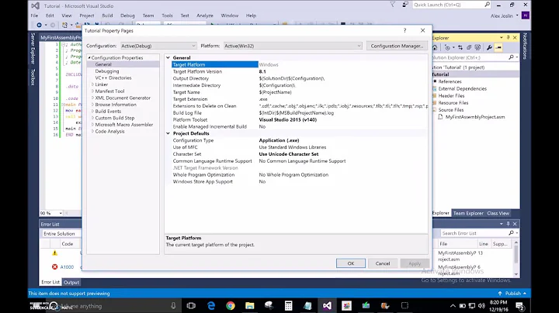The height and width of the screenshot is (313, 559).
Task: Switch to the Class View tab
Action: 498,213
